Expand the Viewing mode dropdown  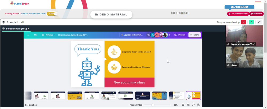49,35
